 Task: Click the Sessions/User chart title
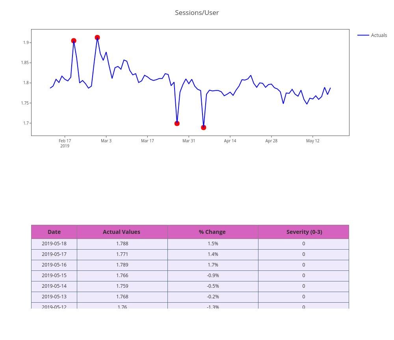click(197, 13)
